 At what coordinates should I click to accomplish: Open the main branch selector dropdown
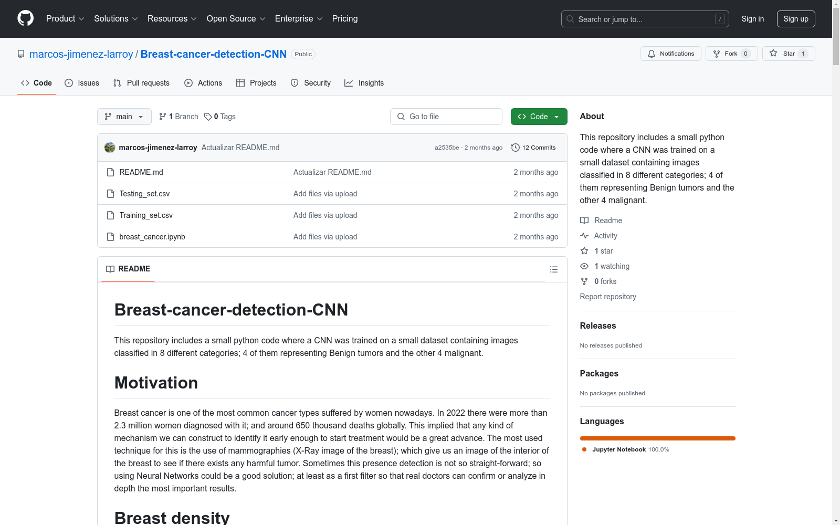[x=124, y=117]
